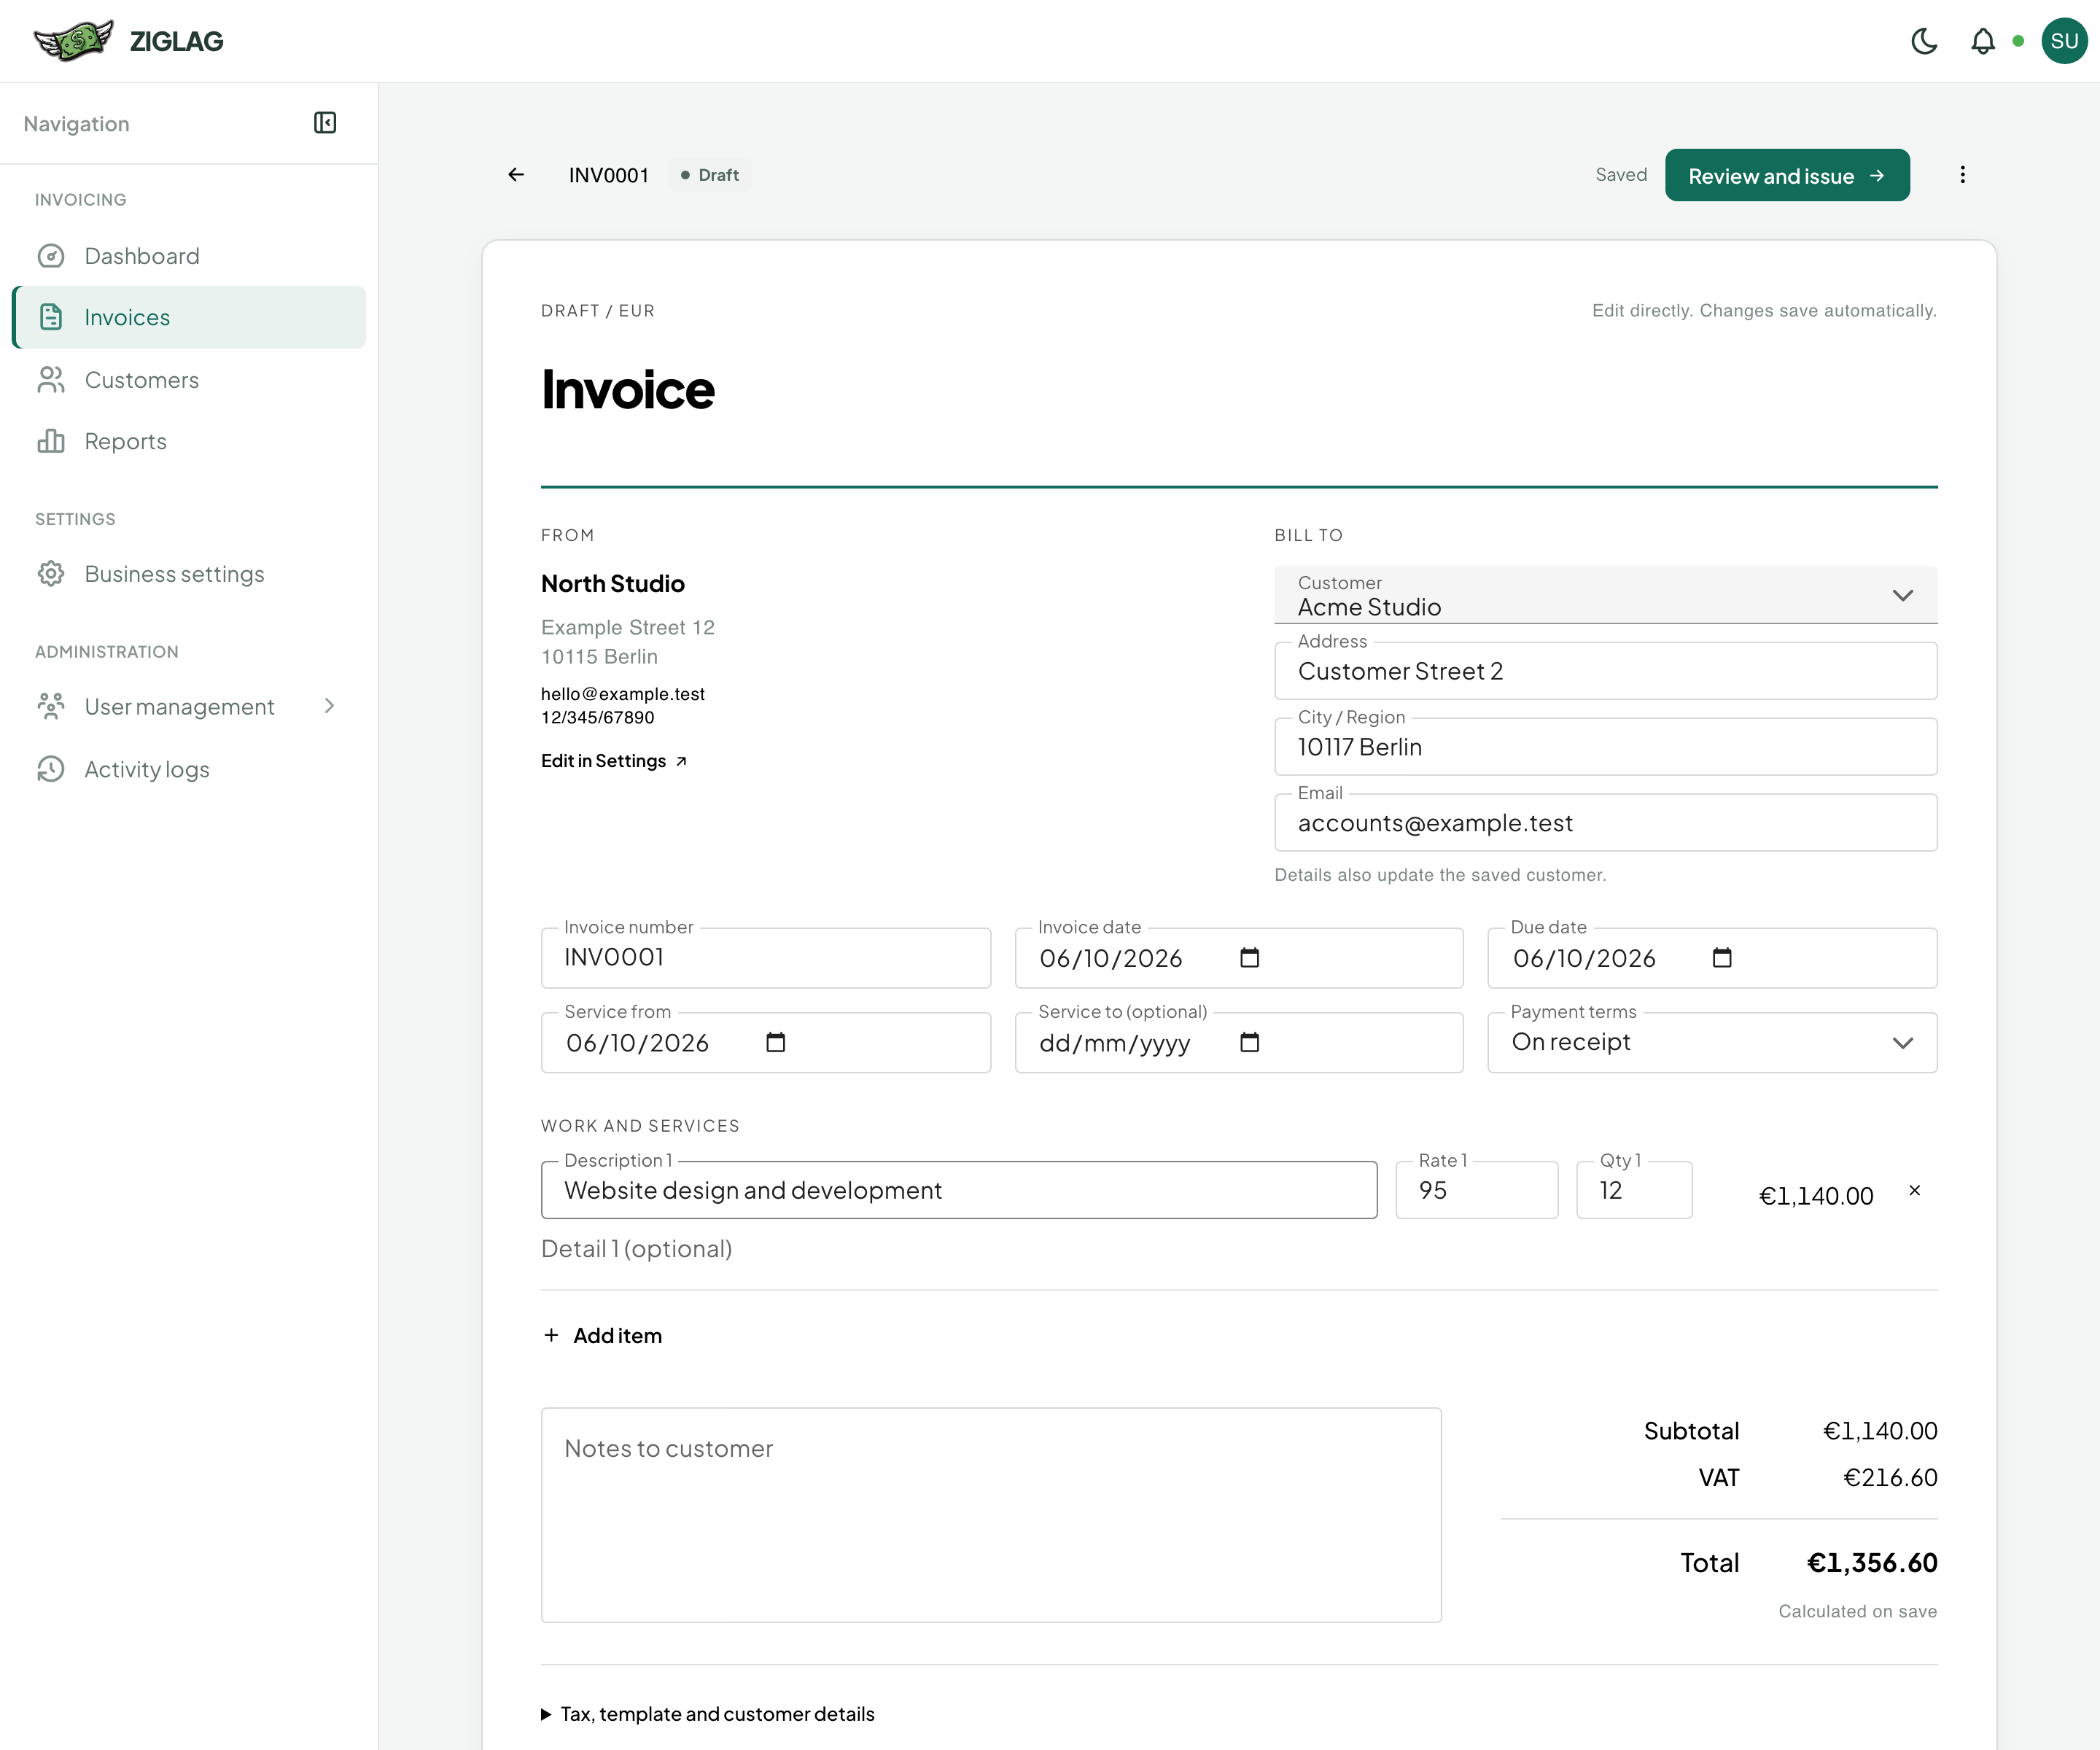Click the Draft status badge
The height and width of the screenshot is (1750, 2100).
pyautogui.click(x=710, y=175)
